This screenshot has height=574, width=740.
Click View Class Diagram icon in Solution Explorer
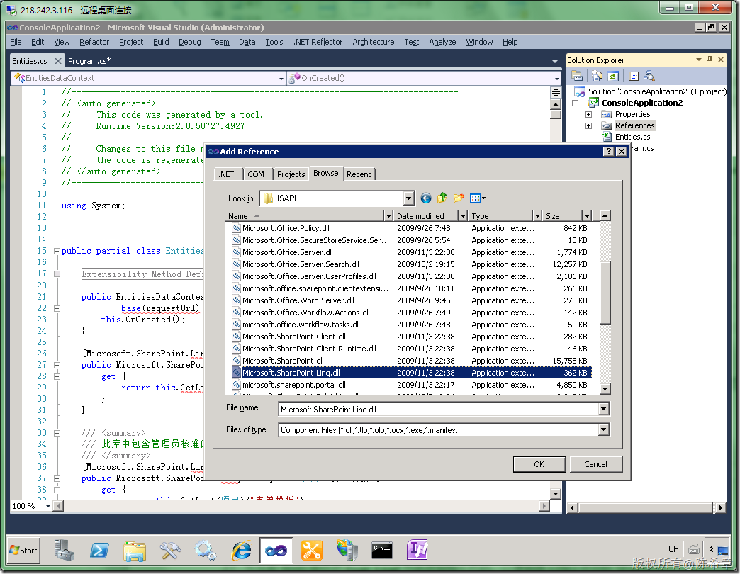[x=649, y=76]
